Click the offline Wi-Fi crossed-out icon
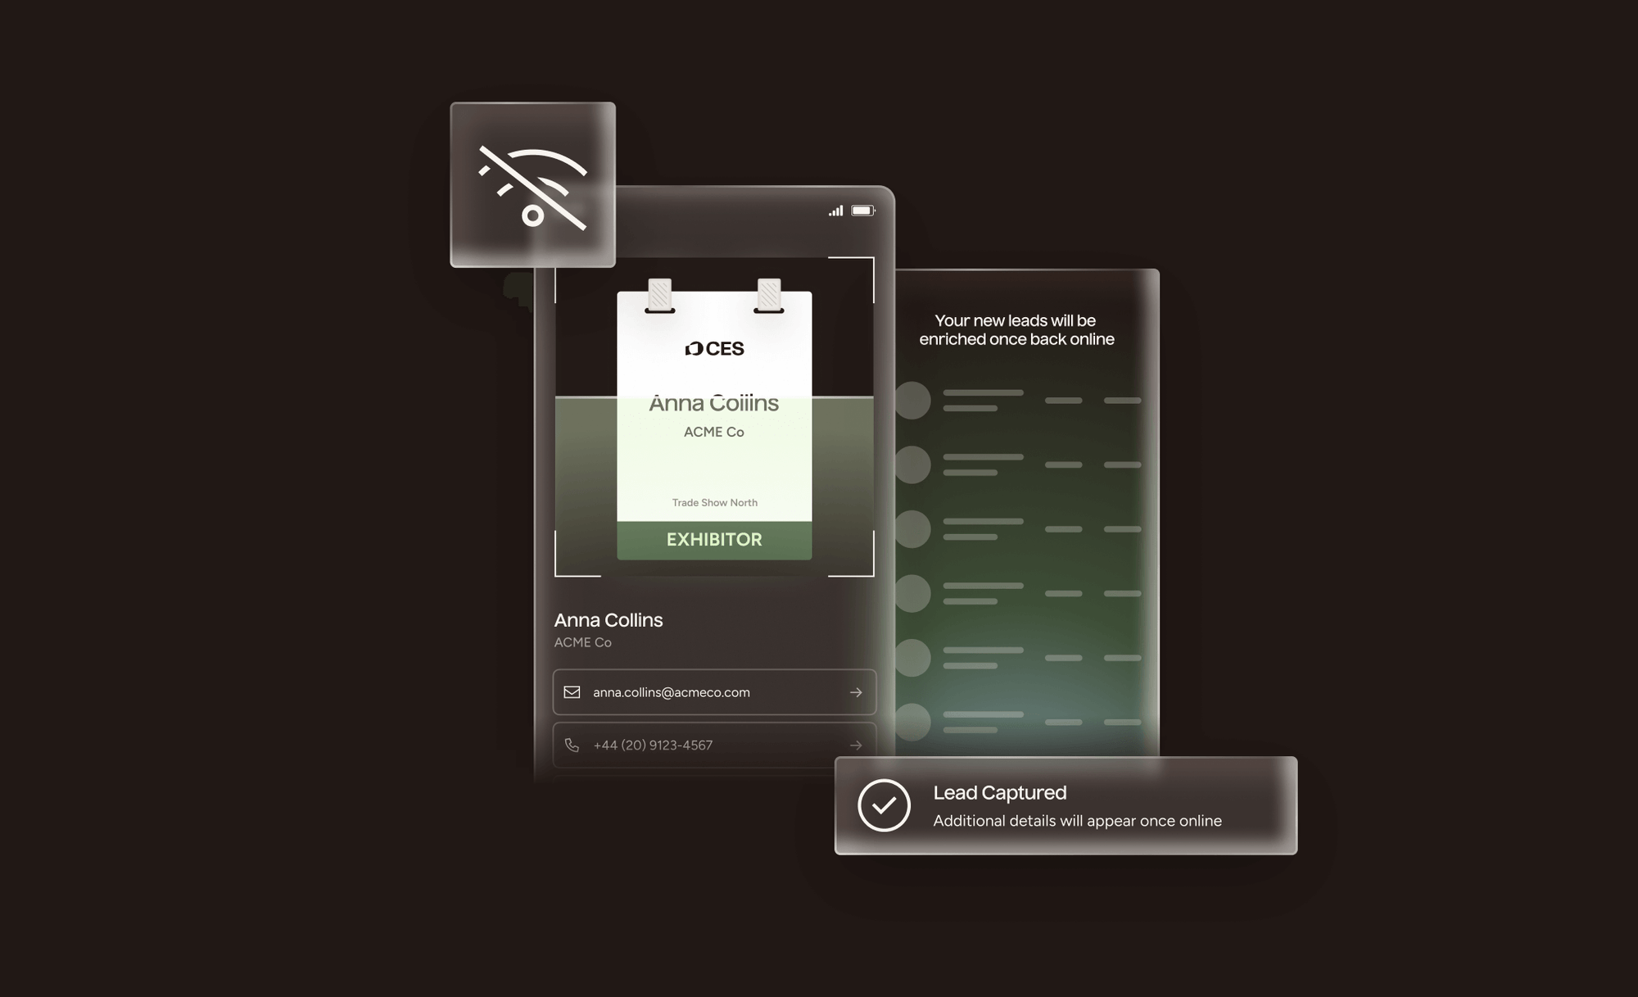 [x=532, y=187]
